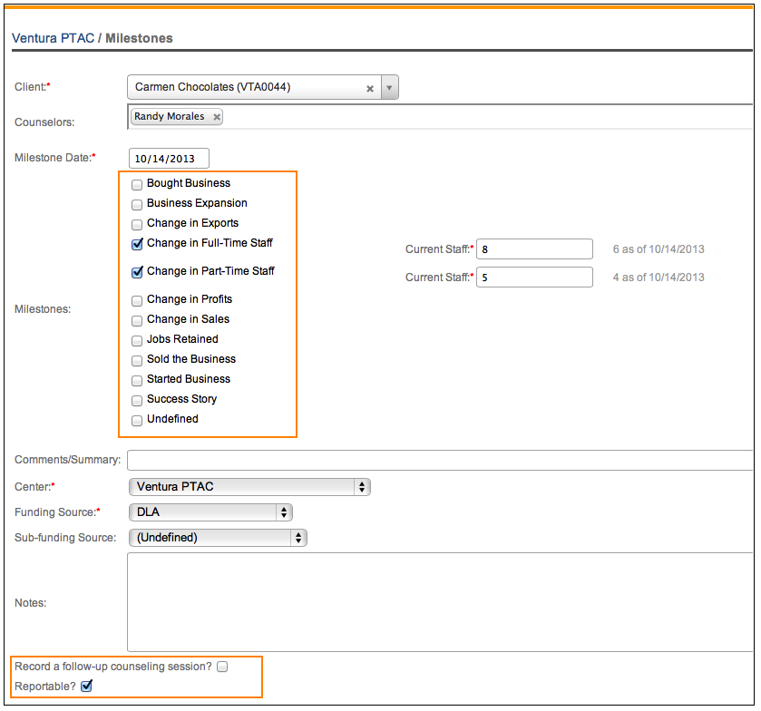The height and width of the screenshot is (711, 761).
Task: Select the Jobs Retained checkbox
Action: coord(137,340)
